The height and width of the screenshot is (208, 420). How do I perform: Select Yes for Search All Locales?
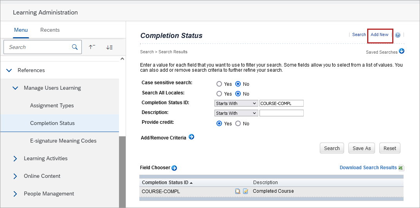[x=219, y=94]
